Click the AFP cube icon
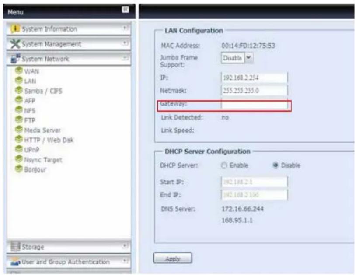355x275 pixels. pyautogui.click(x=19, y=100)
